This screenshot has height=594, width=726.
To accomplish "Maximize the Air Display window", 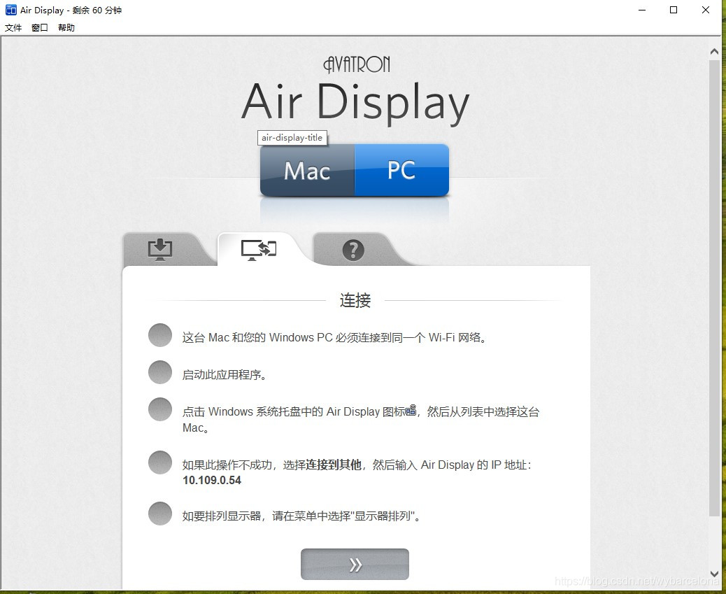I will [674, 10].
